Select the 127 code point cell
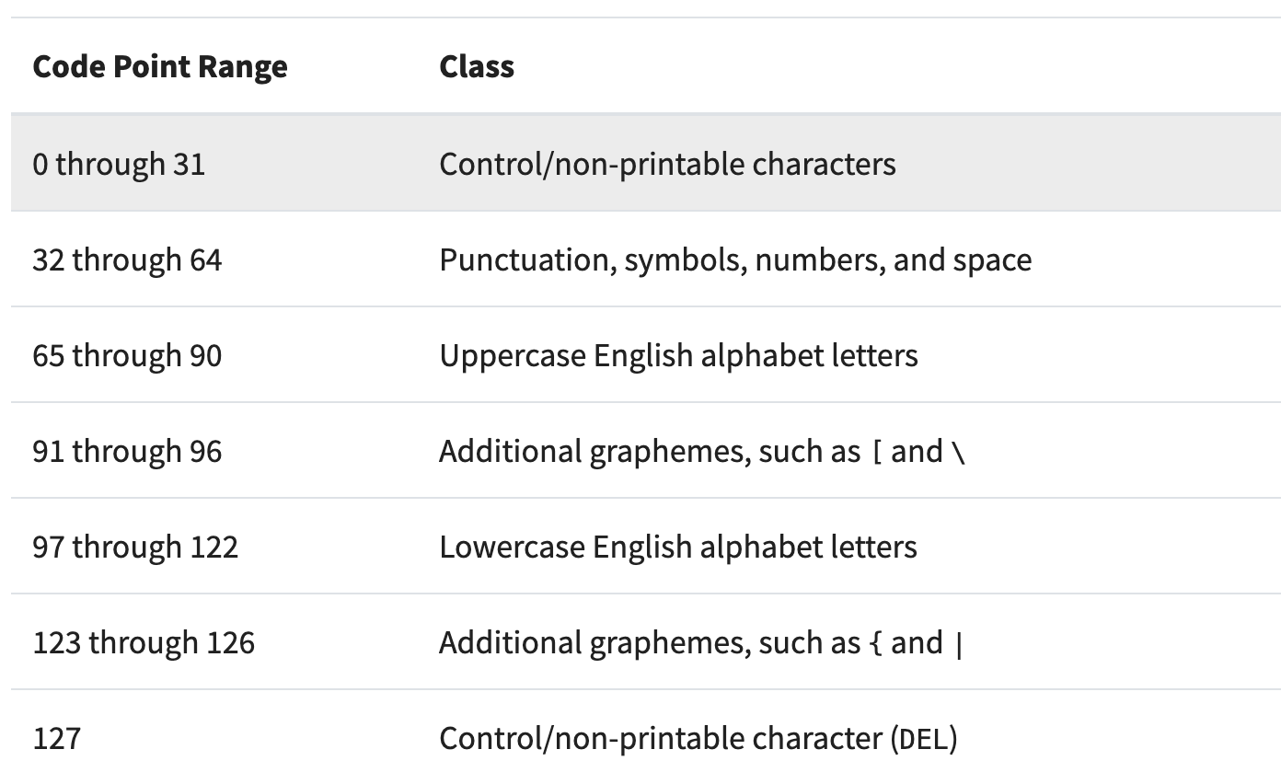Screen dimensions: 1281x784 point(56,738)
